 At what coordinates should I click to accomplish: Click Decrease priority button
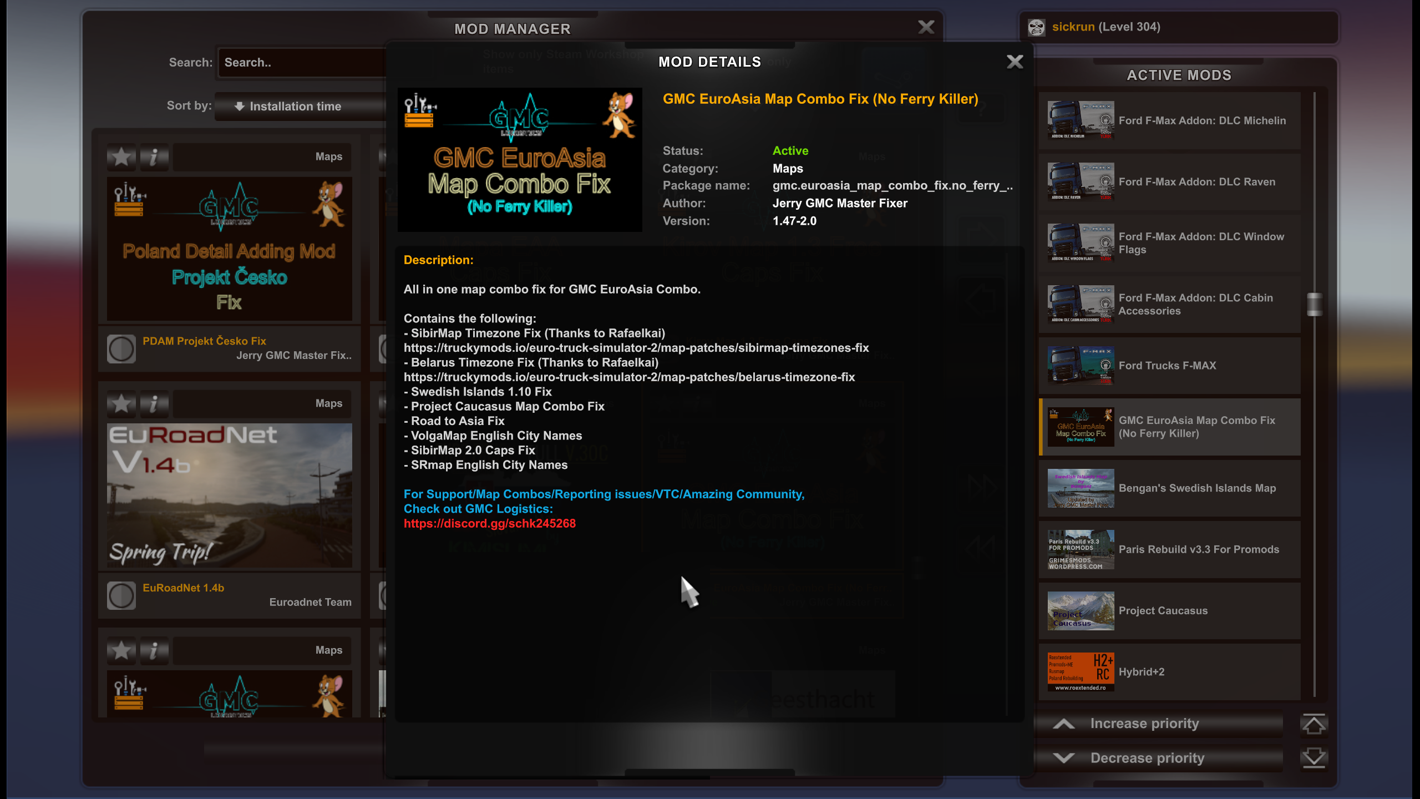pyautogui.click(x=1158, y=758)
